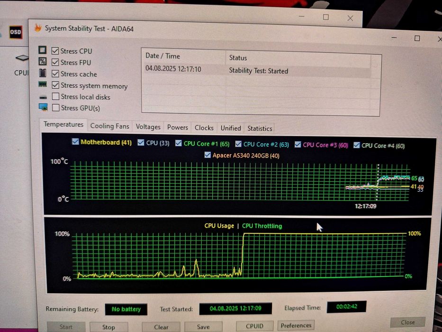
Task: Toggle Apacer AS340 240GB temperature checkbox
Action: 207,155
